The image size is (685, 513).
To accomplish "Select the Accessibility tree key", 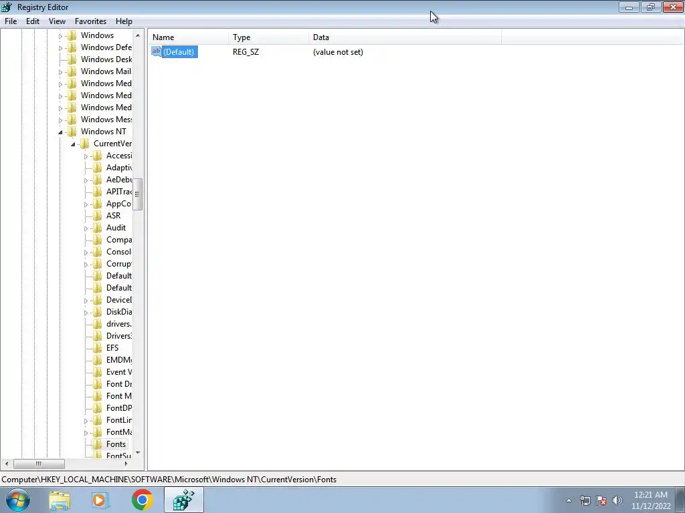I will pos(119,155).
